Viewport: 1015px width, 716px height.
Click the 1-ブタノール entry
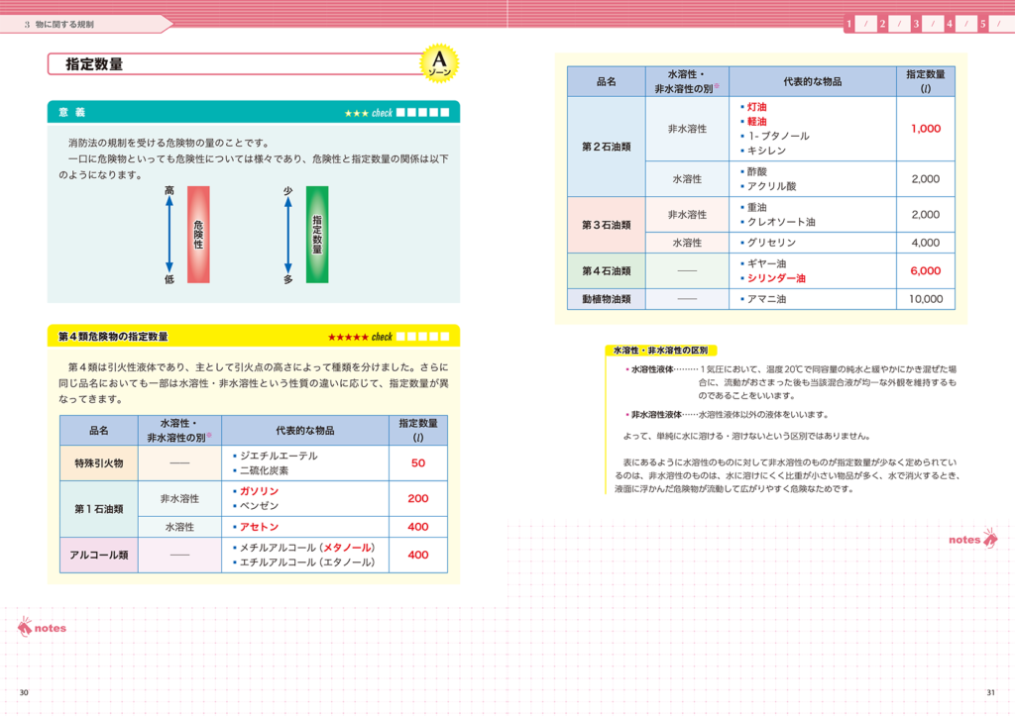[x=778, y=136]
